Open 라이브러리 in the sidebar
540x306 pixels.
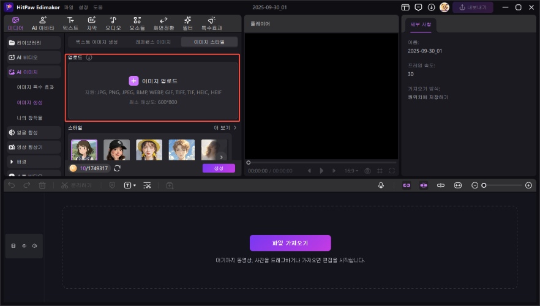[x=34, y=43]
